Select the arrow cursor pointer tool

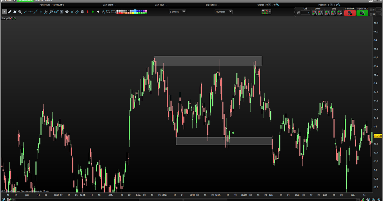click(5, 12)
